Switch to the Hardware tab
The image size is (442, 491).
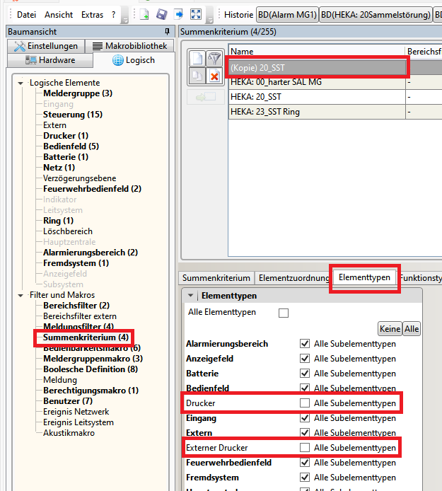(x=50, y=60)
